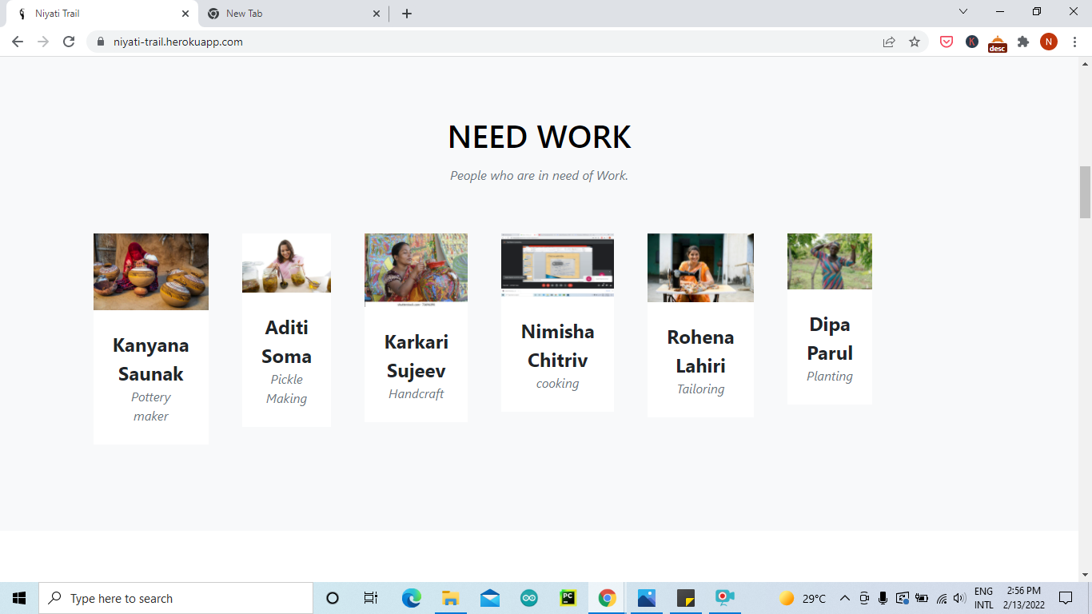Open Arduino IDE from the taskbar
The height and width of the screenshot is (614, 1092).
click(x=528, y=597)
